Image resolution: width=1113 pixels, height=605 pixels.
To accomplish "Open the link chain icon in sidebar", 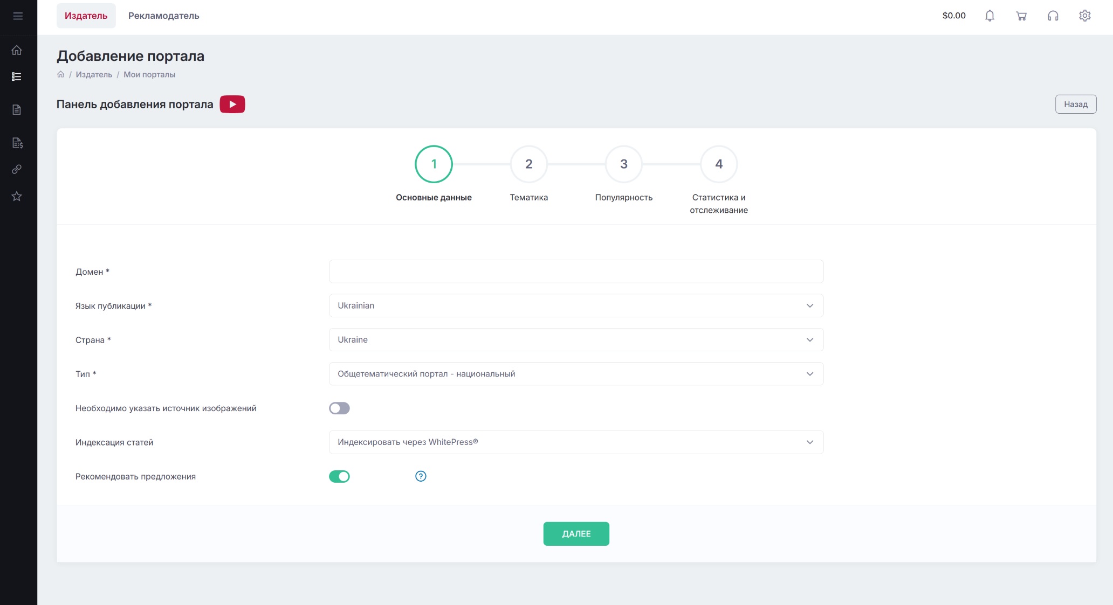I will coord(17,169).
